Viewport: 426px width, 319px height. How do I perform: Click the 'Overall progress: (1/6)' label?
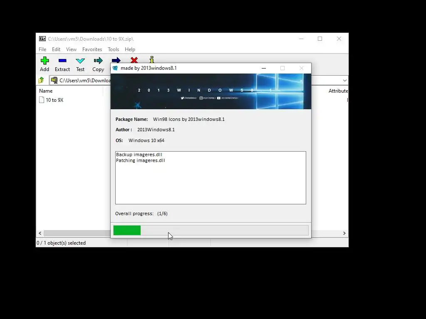tap(141, 213)
